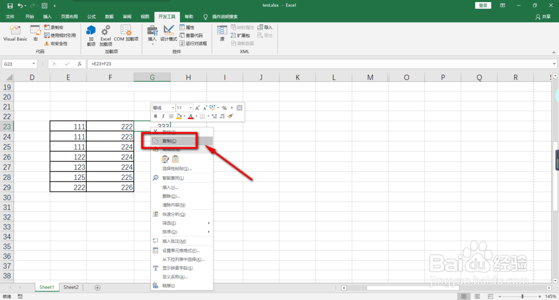Click the Format Painter brush in mini toolbar
The height and width of the screenshot is (300, 559).
click(x=230, y=116)
